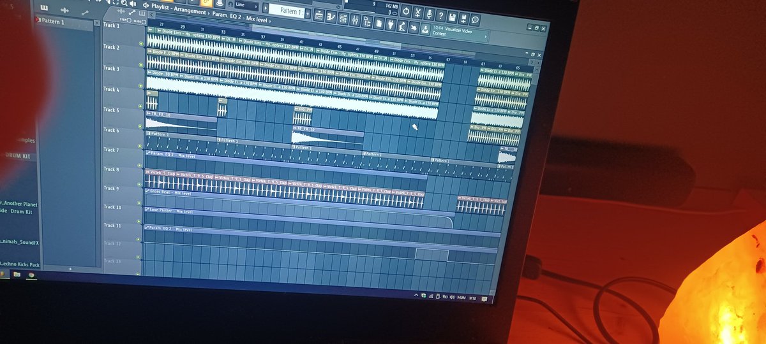Mute Track 2 using its green light

click(x=140, y=64)
